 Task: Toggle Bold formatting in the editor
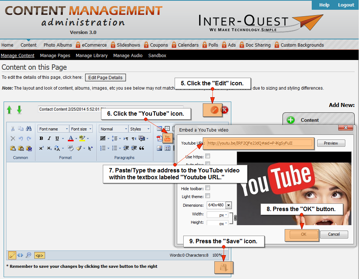point(41,138)
